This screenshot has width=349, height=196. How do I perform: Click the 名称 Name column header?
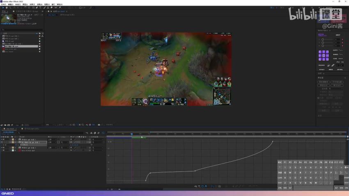[5, 34]
